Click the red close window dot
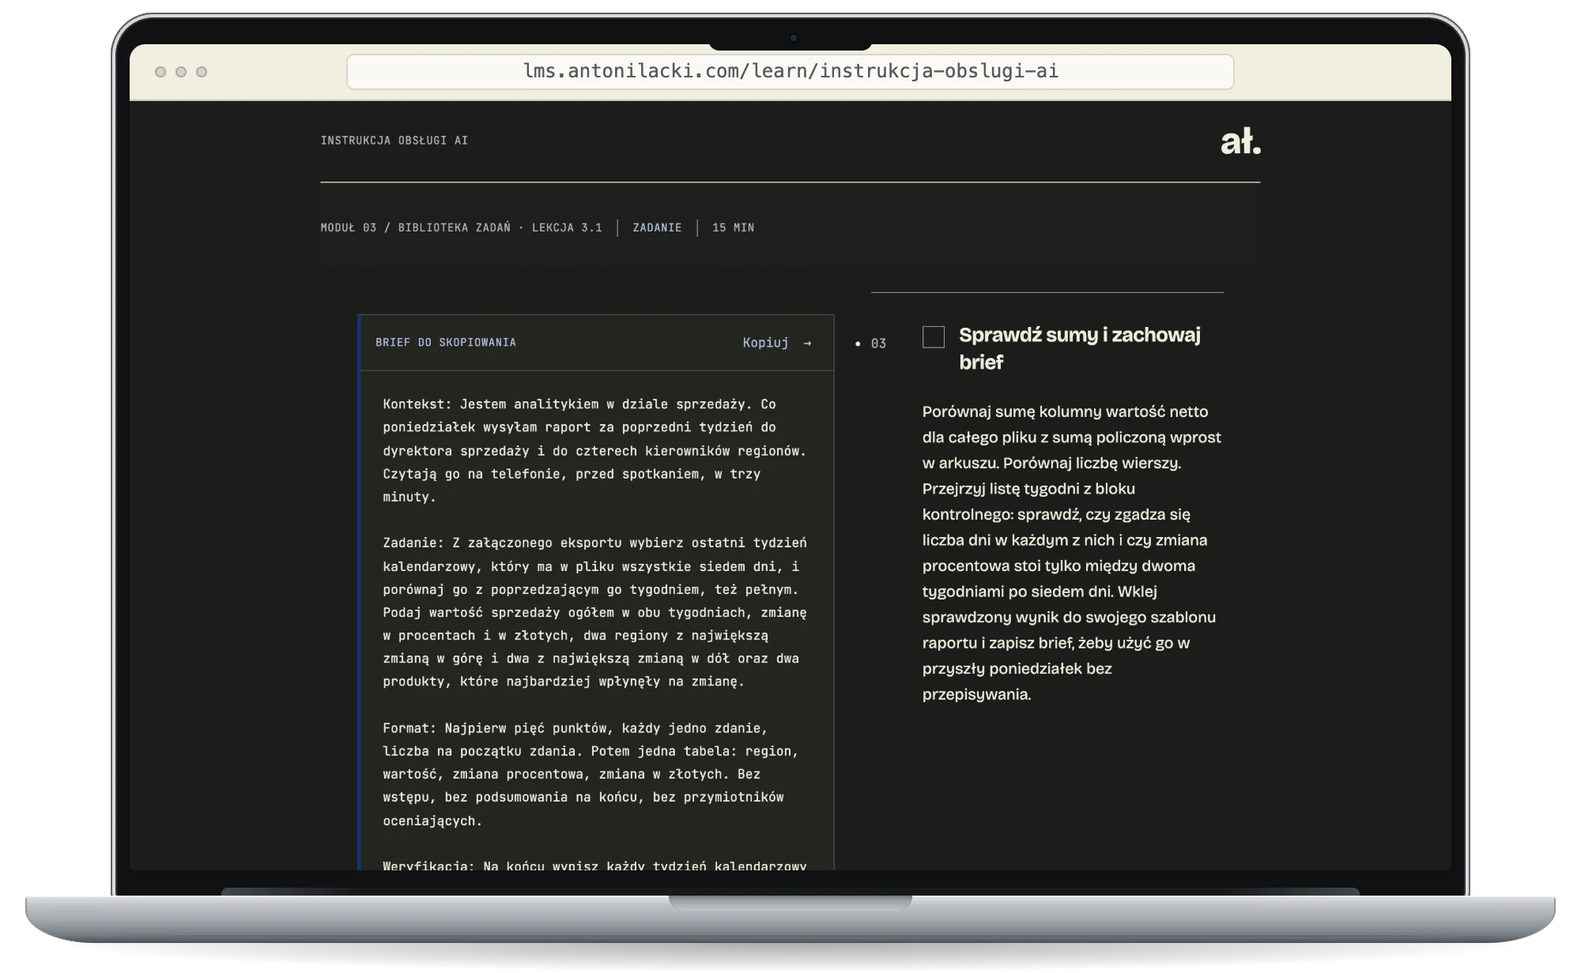The image size is (1581, 973). 160,72
